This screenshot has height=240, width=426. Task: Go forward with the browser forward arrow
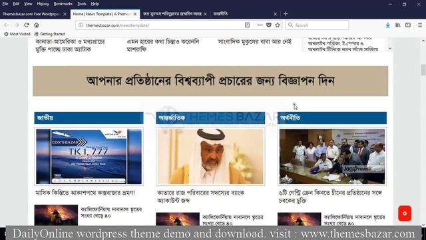coord(17,25)
